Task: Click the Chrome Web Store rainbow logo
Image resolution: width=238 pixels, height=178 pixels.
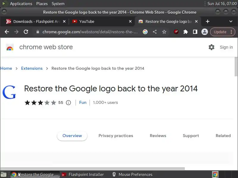Action: coord(10,48)
